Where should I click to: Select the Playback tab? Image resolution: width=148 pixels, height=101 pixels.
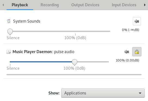point(20,5)
